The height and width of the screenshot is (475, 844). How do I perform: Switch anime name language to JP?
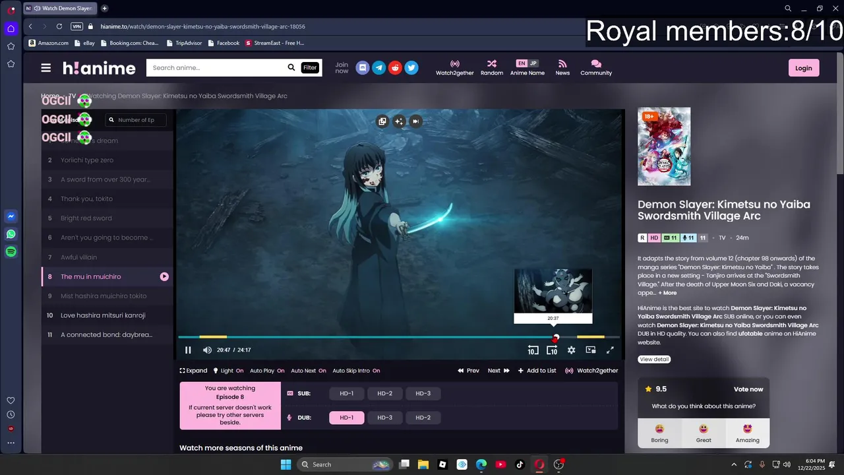[x=533, y=63]
